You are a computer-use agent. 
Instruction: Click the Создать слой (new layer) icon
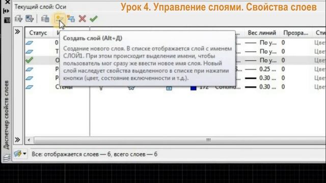coord(60,19)
